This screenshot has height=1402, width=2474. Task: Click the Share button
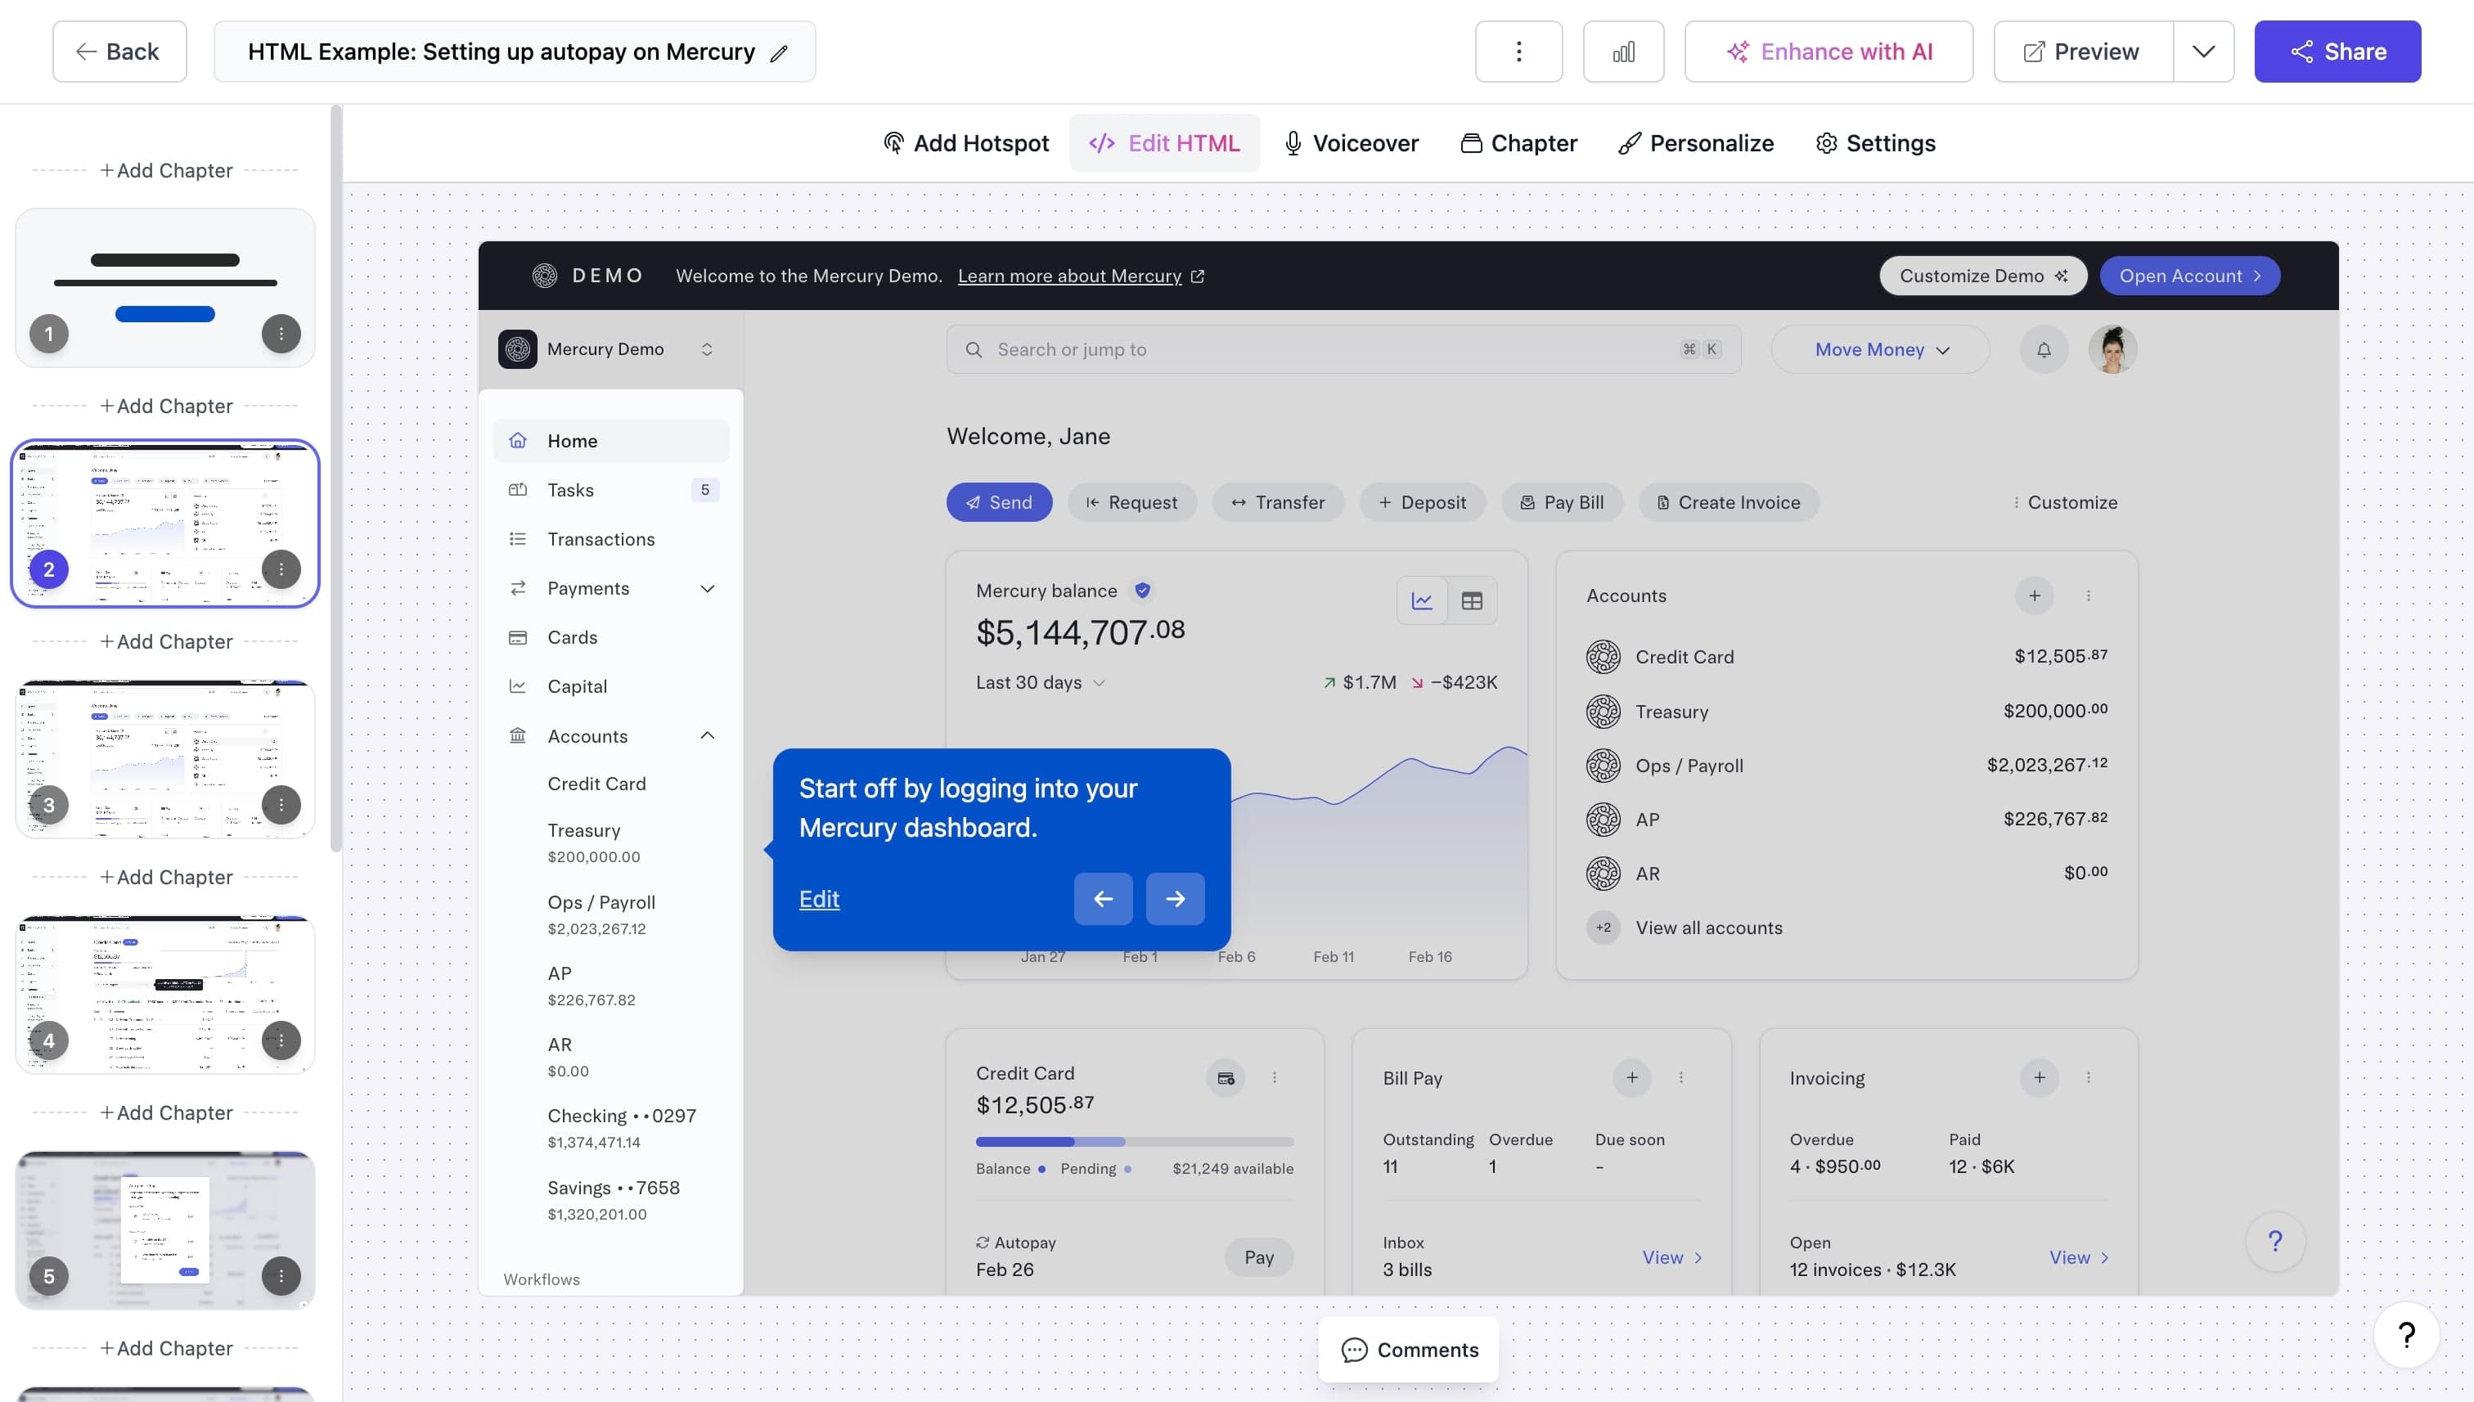tap(2337, 52)
